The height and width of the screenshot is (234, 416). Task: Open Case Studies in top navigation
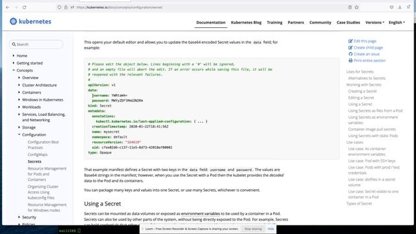pos(348,23)
